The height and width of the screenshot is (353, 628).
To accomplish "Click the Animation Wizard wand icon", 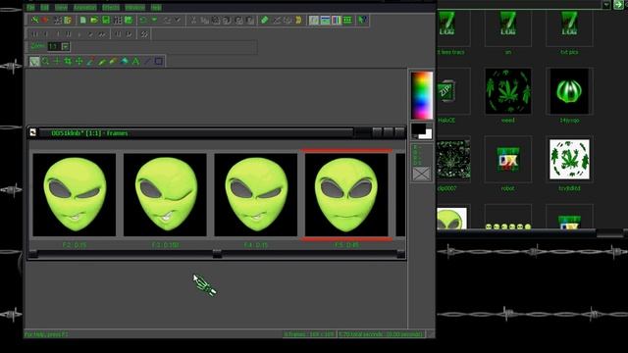I will tap(35, 20).
